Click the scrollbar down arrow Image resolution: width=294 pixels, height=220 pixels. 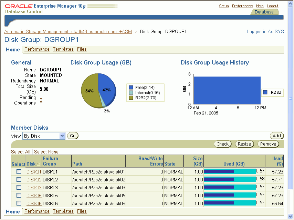[x=291, y=217]
